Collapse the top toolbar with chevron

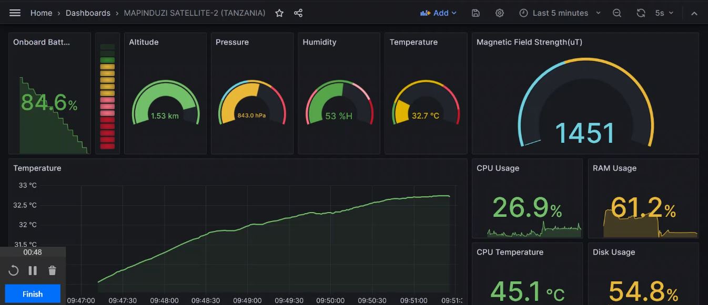tap(694, 13)
